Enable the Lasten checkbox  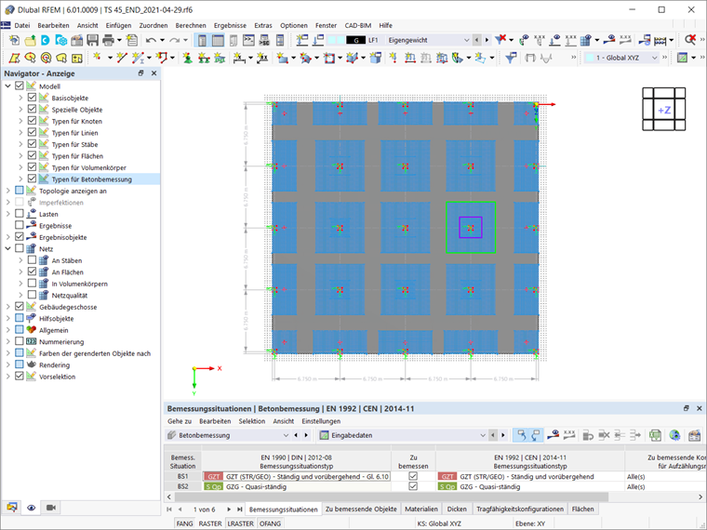[x=20, y=213]
